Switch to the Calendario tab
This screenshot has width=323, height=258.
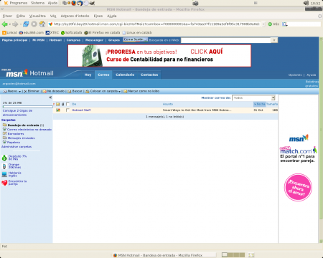tap(125, 75)
